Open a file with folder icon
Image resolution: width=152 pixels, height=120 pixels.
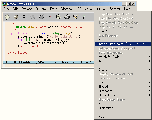pos(16,17)
